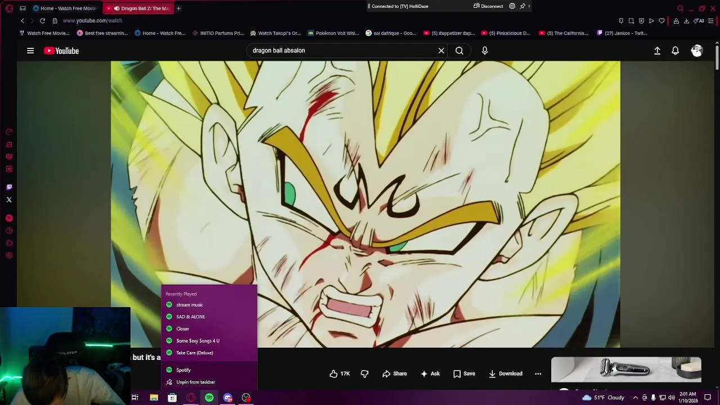Viewport: 720px width, 405px height.
Task: Click the upload/create icon in the header
Action: pyautogui.click(x=657, y=51)
